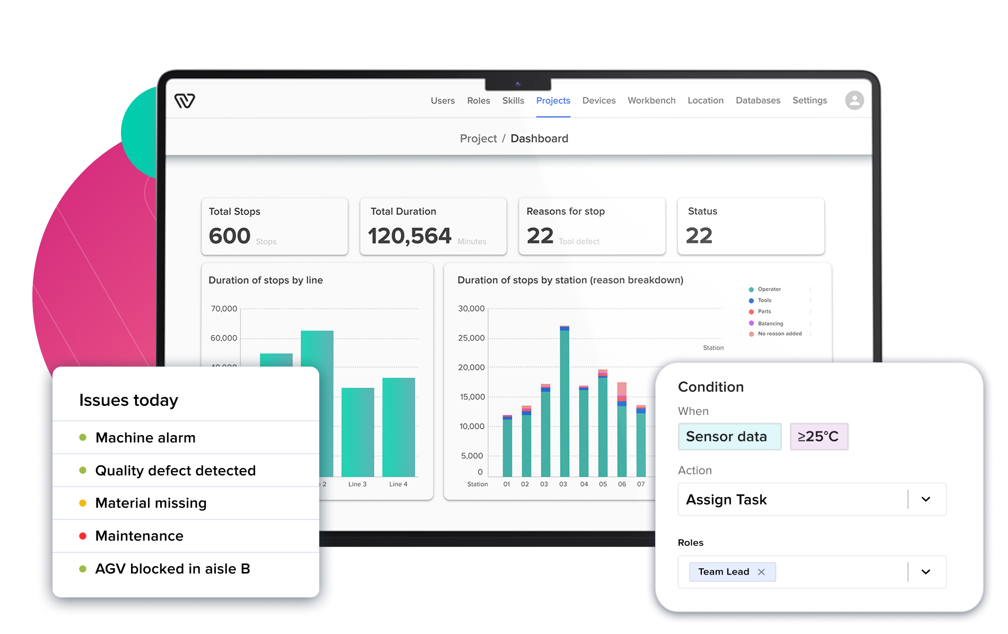
Task: Click the Operator legend options dots
Action: (x=810, y=290)
